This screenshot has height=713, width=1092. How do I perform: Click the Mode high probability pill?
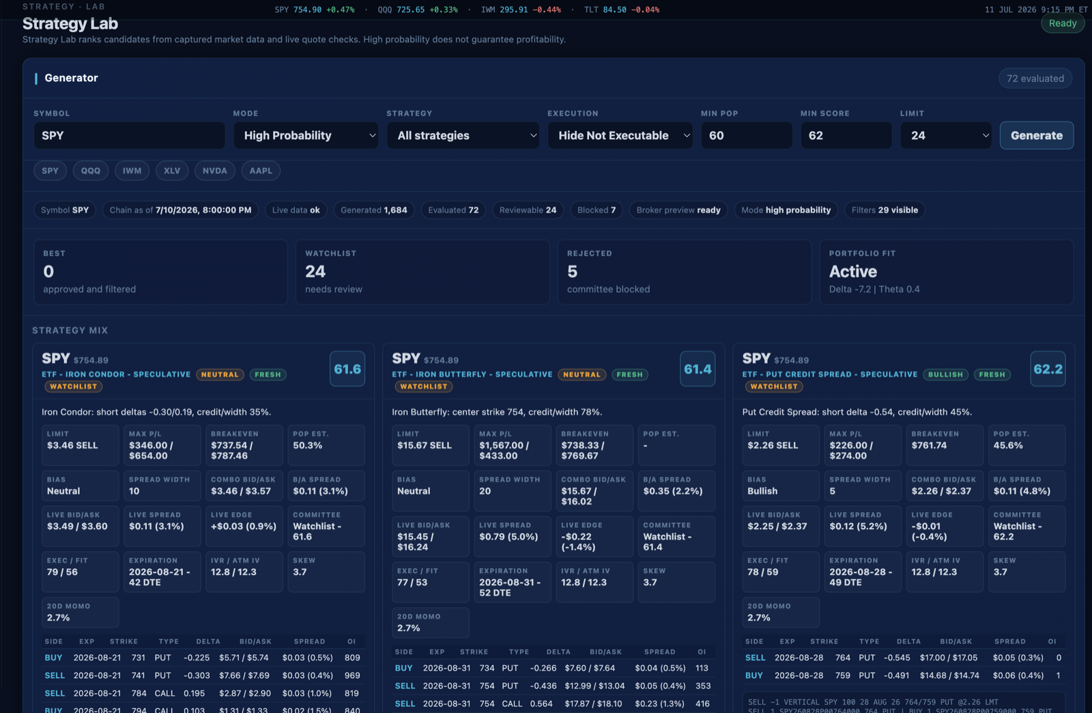tap(786, 210)
